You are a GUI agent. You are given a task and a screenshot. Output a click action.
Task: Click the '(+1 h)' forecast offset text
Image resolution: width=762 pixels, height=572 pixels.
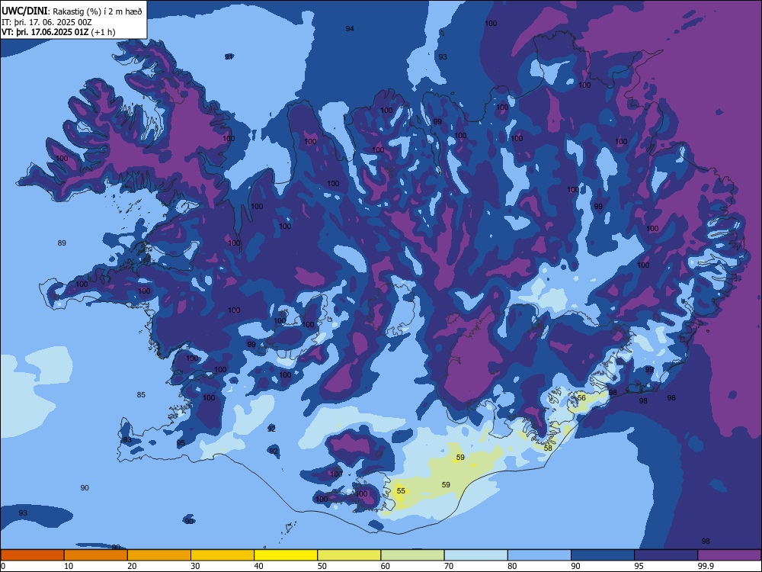(103, 32)
